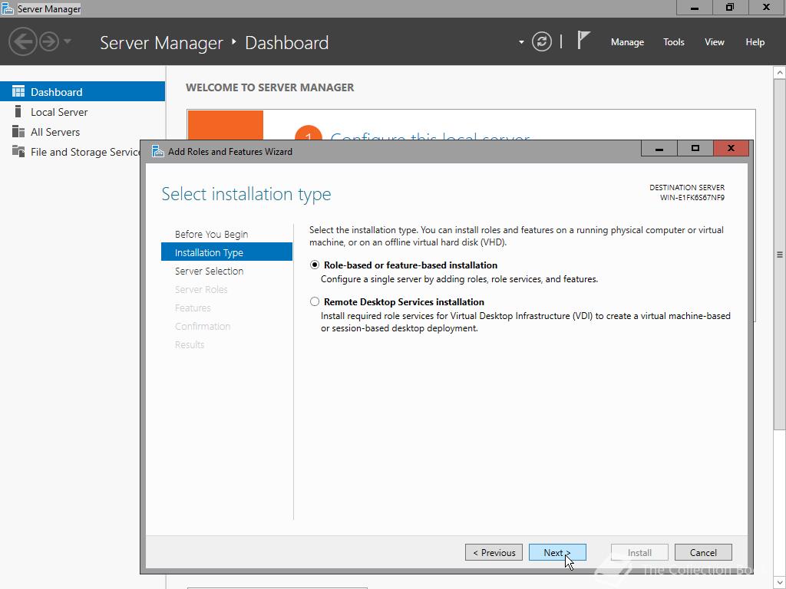786x589 pixels.
Task: Expand the dropdown arrow beside the refresh icon
Action: click(521, 42)
